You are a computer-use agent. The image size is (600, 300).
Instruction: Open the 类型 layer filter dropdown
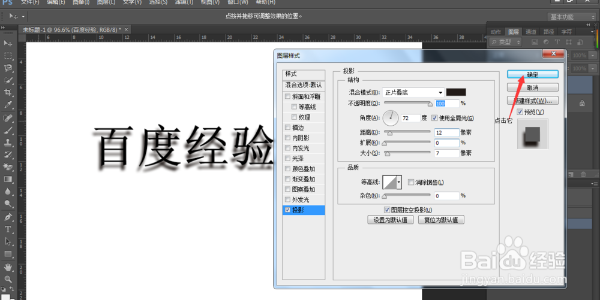coord(505,42)
